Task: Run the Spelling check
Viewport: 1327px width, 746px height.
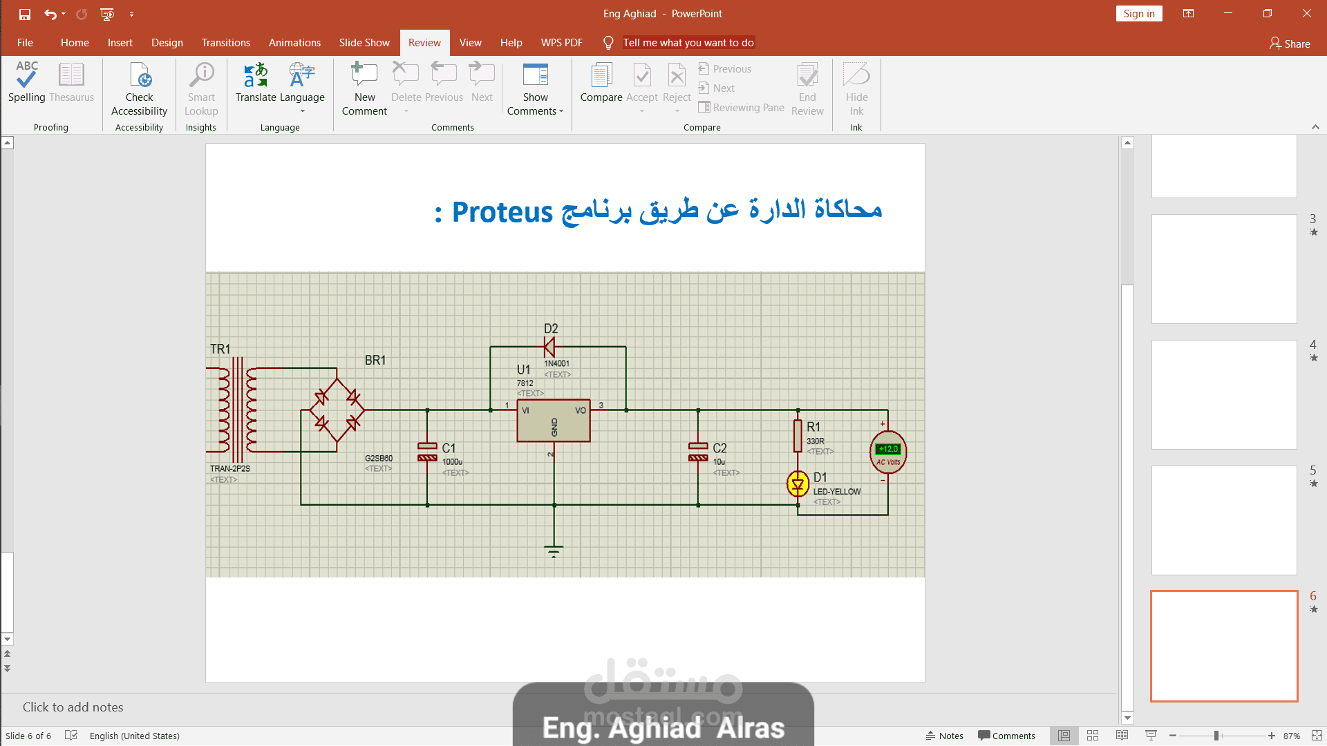Action: pyautogui.click(x=26, y=82)
